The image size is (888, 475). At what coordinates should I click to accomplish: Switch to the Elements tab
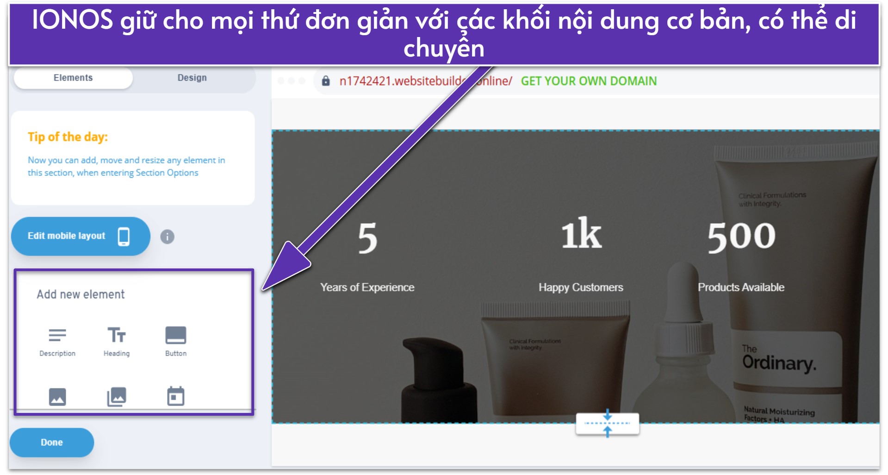(x=73, y=78)
